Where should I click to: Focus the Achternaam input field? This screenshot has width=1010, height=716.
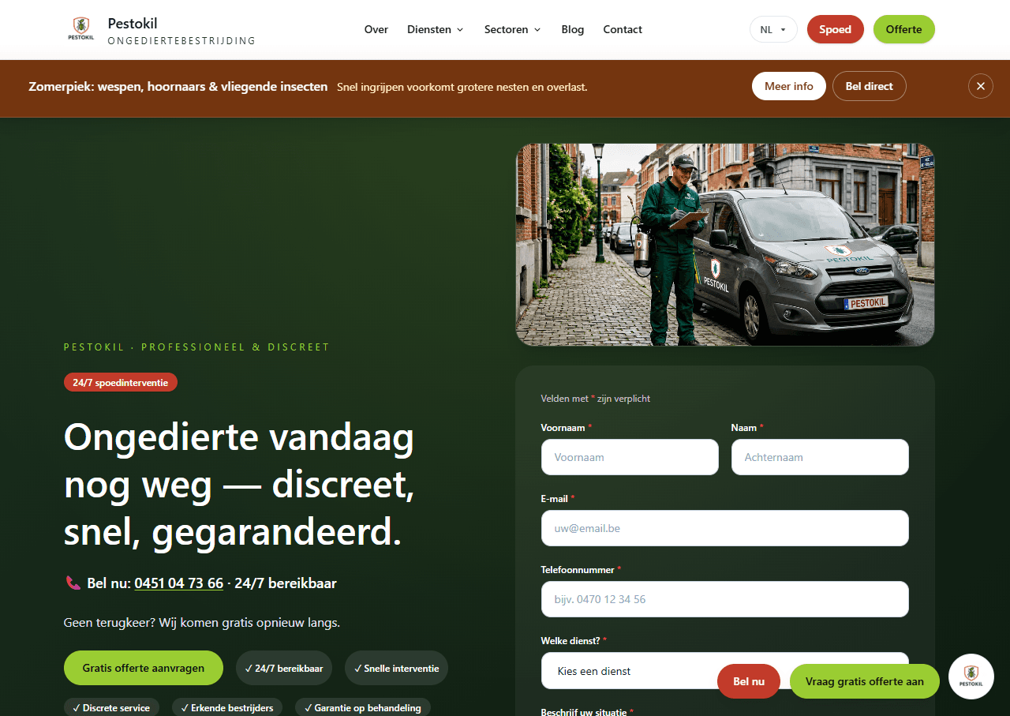click(x=820, y=457)
